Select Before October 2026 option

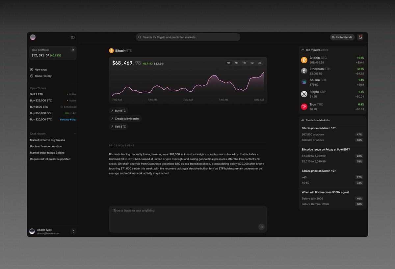[332, 204]
